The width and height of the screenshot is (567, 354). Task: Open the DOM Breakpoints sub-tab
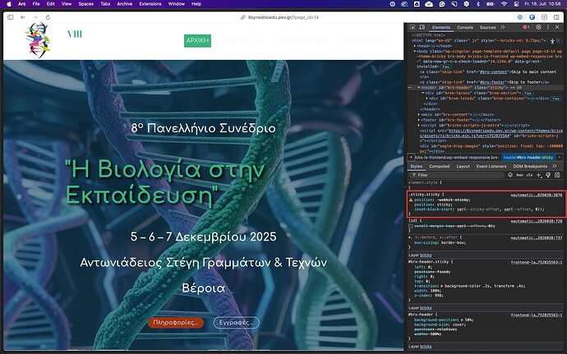(530, 167)
